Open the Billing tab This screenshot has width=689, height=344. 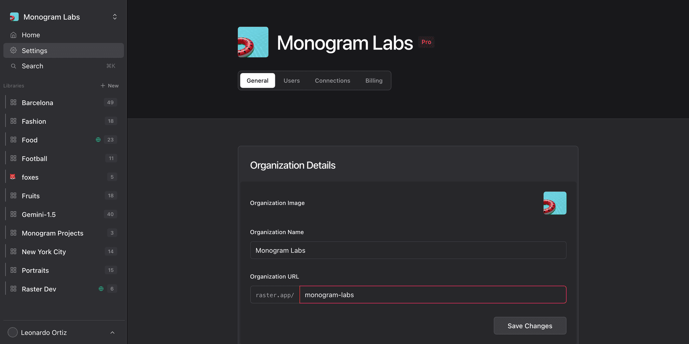tap(374, 81)
